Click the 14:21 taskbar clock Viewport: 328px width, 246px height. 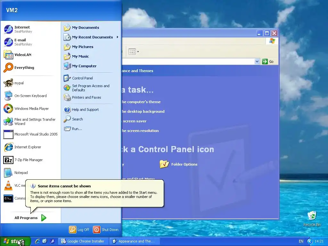pyautogui.click(x=319, y=241)
